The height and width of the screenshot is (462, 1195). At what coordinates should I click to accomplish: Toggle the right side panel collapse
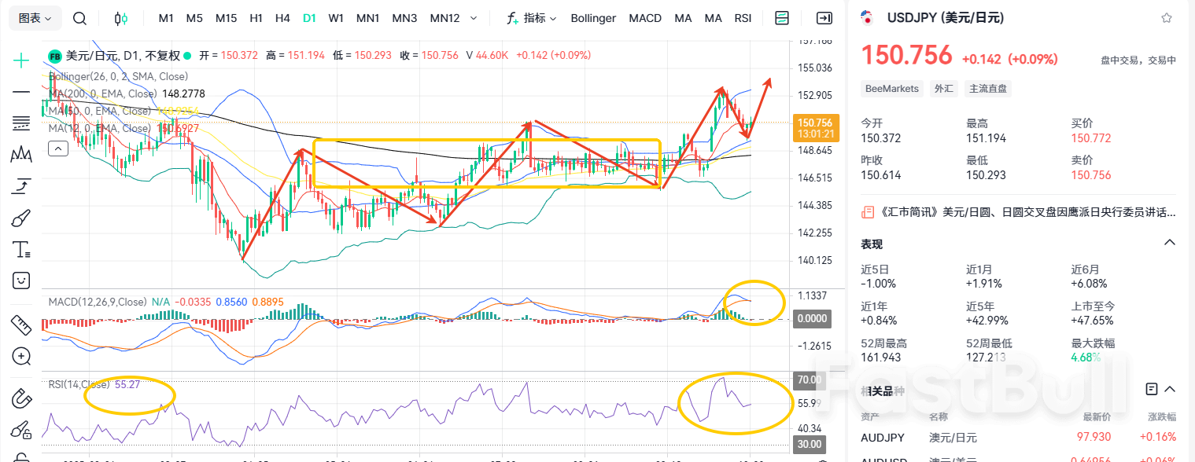[x=824, y=18]
